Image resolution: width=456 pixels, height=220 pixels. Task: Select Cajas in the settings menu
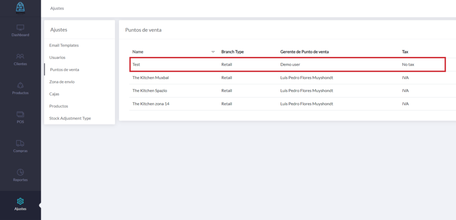point(54,94)
